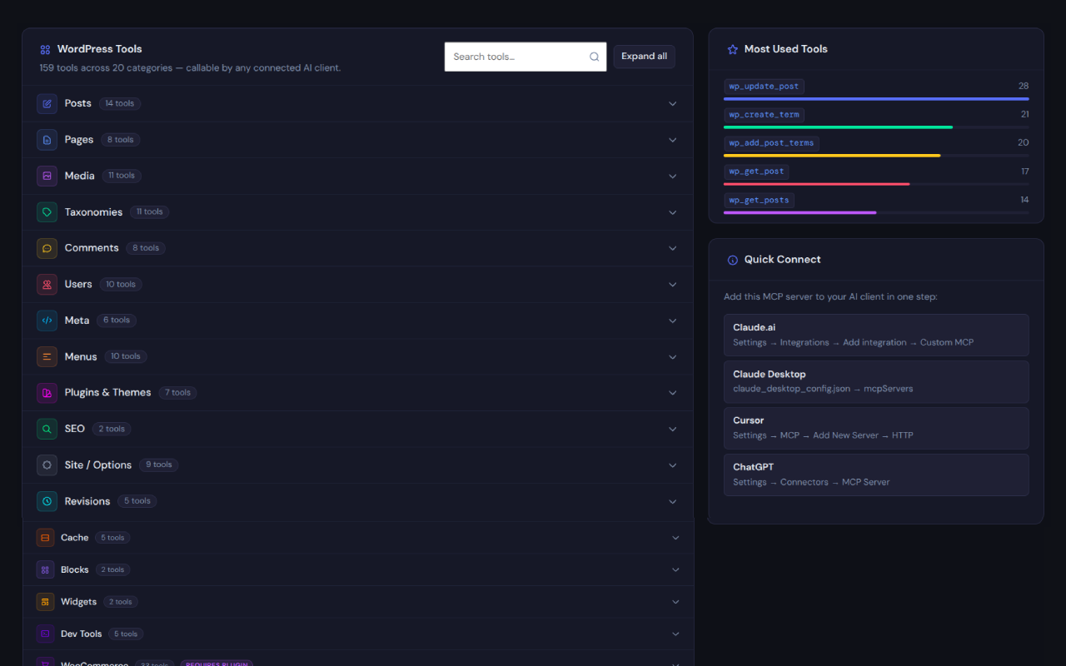Expand the Blocks chevron
The width and height of the screenshot is (1066, 666).
pyautogui.click(x=675, y=570)
